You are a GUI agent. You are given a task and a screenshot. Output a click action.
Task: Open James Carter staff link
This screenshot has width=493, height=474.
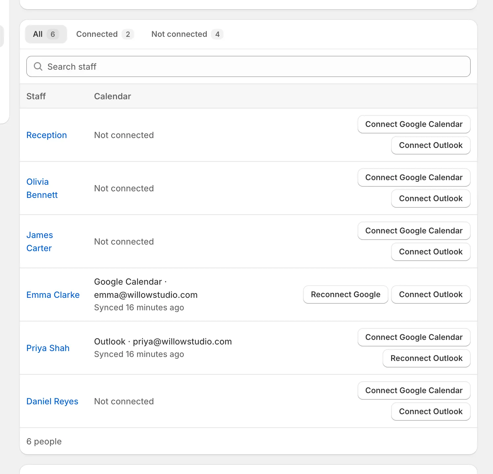(x=40, y=242)
